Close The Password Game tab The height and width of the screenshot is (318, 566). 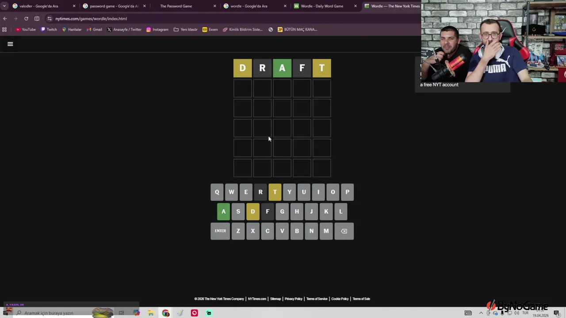[x=215, y=6]
